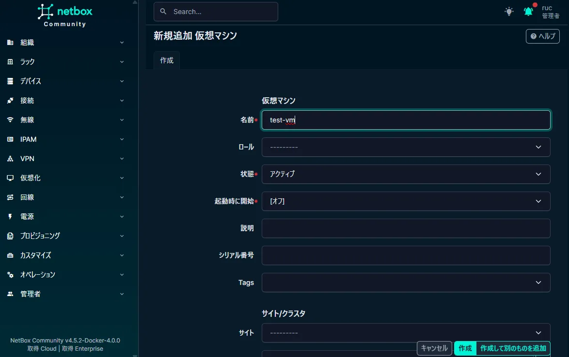The image size is (569, 357).
Task: Open the 状態 dropdown showing アクティブ
Action: point(406,174)
